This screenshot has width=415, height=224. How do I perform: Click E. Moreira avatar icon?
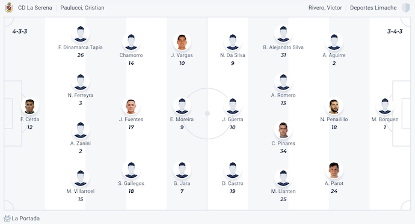(x=182, y=106)
